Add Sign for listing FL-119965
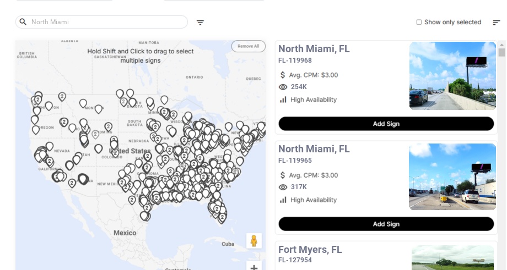 click(x=386, y=224)
